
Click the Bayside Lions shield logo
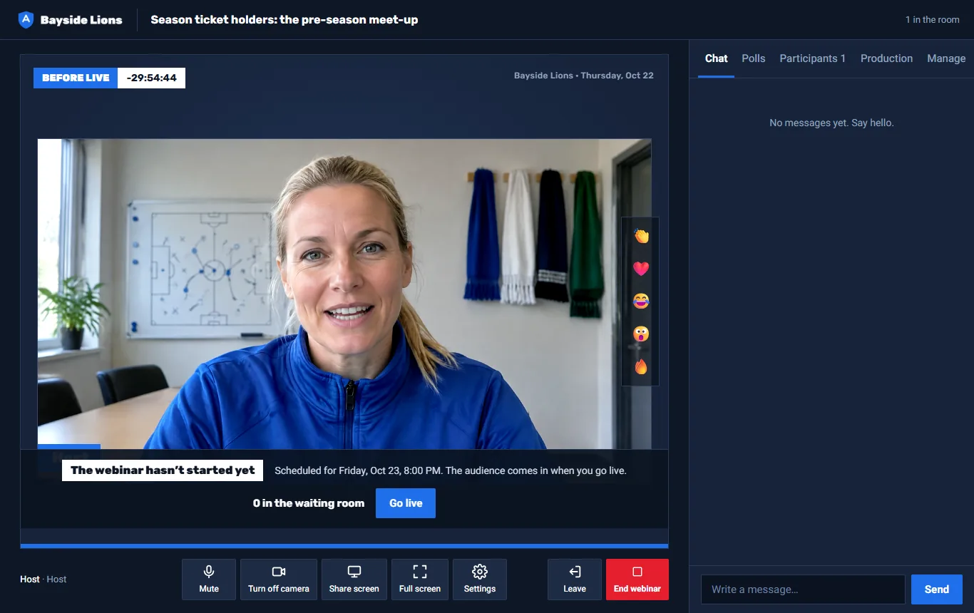coord(26,20)
